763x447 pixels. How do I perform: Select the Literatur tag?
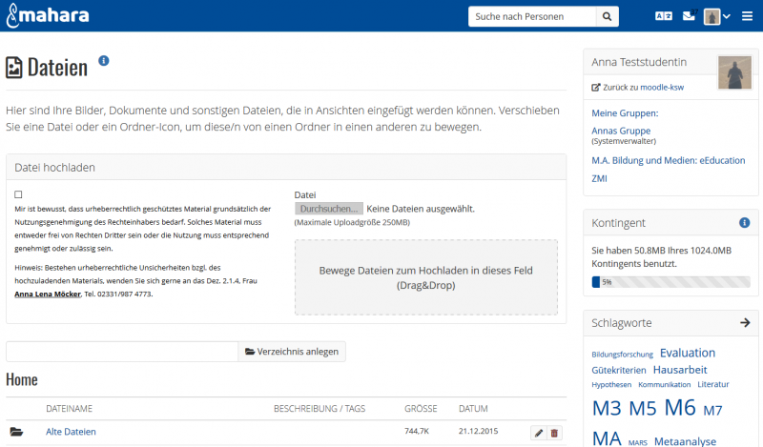[x=713, y=384]
